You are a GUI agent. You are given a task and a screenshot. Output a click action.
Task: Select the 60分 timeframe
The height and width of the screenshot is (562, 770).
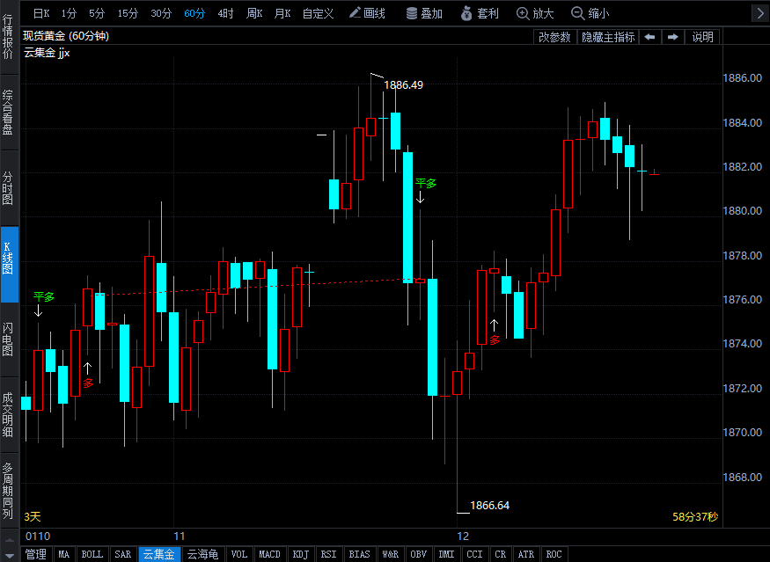(194, 13)
